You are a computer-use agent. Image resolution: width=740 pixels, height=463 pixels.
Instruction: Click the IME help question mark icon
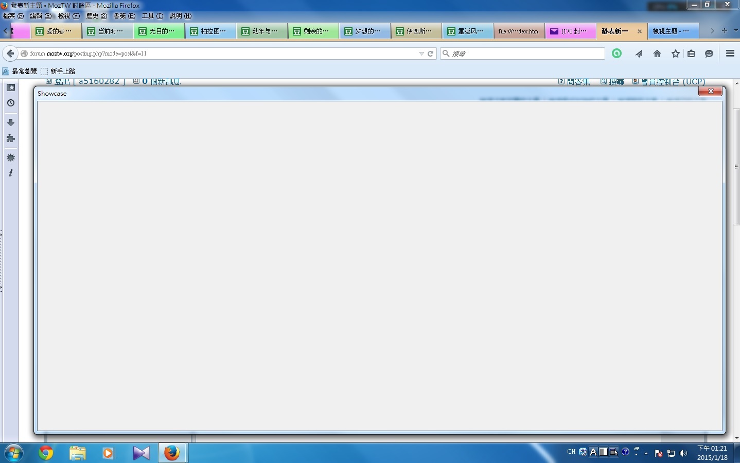[626, 452]
